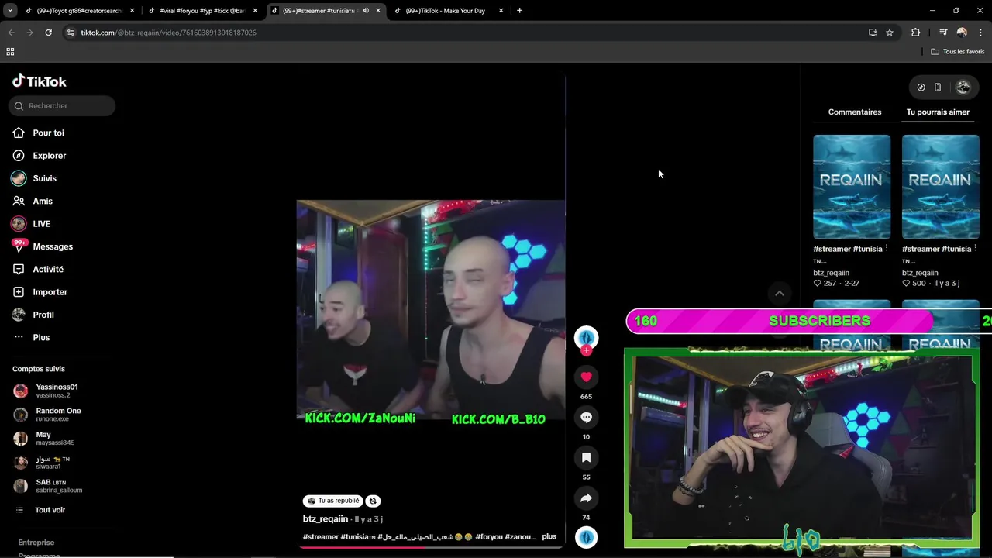Viewport: 992px width, 558px height.
Task: Click the address bar URL
Action: coord(168,33)
